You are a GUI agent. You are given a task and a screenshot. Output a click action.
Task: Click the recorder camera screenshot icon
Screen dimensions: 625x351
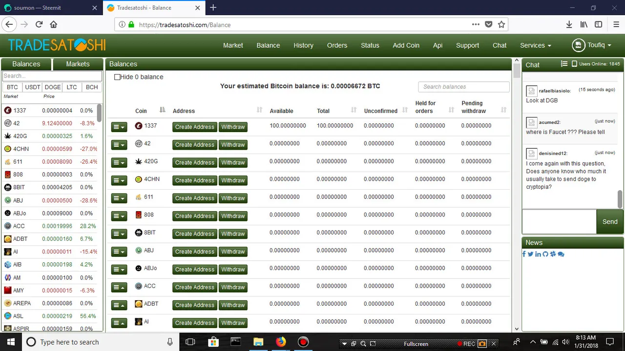tap(482, 344)
